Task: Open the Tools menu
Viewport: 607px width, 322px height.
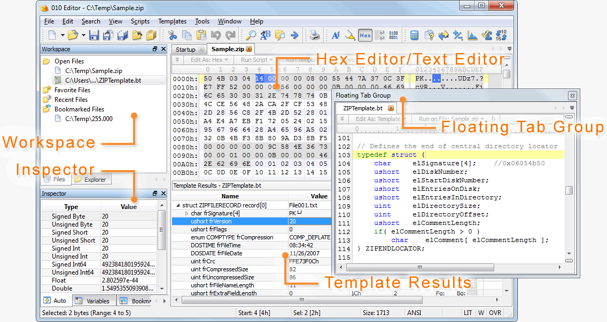Action: click(202, 21)
